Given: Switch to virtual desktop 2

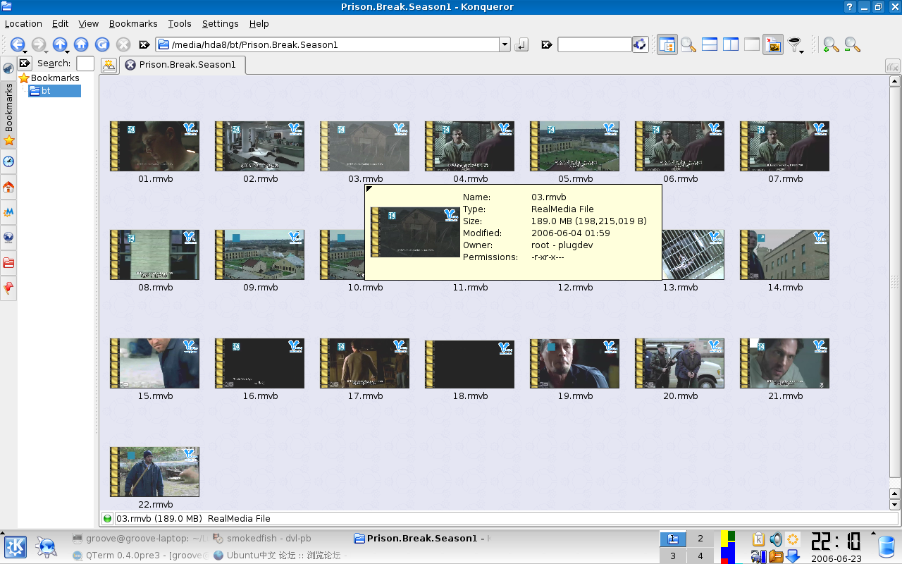Looking at the screenshot, I should (x=700, y=539).
